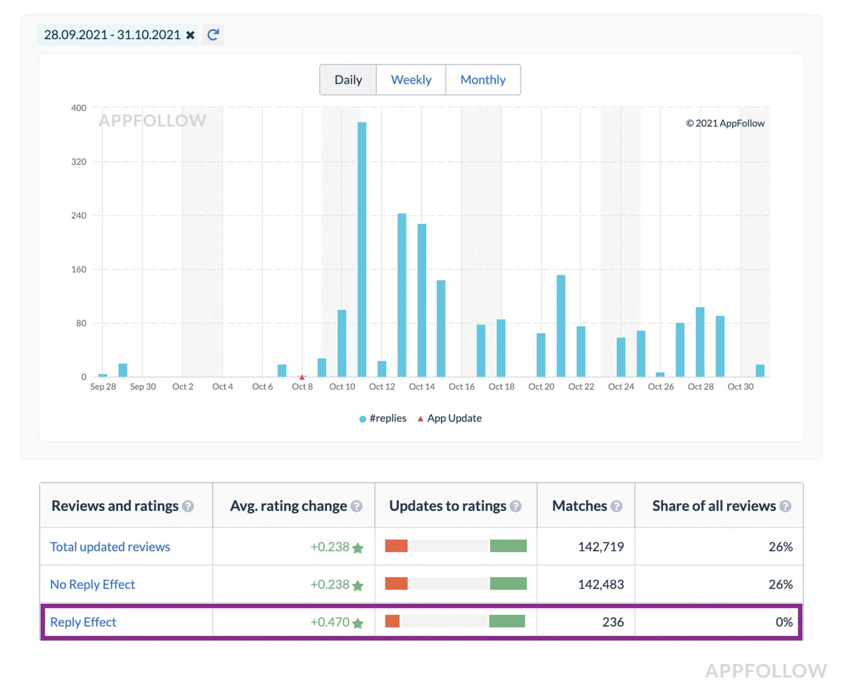Select the Daily view tab

pyautogui.click(x=348, y=80)
